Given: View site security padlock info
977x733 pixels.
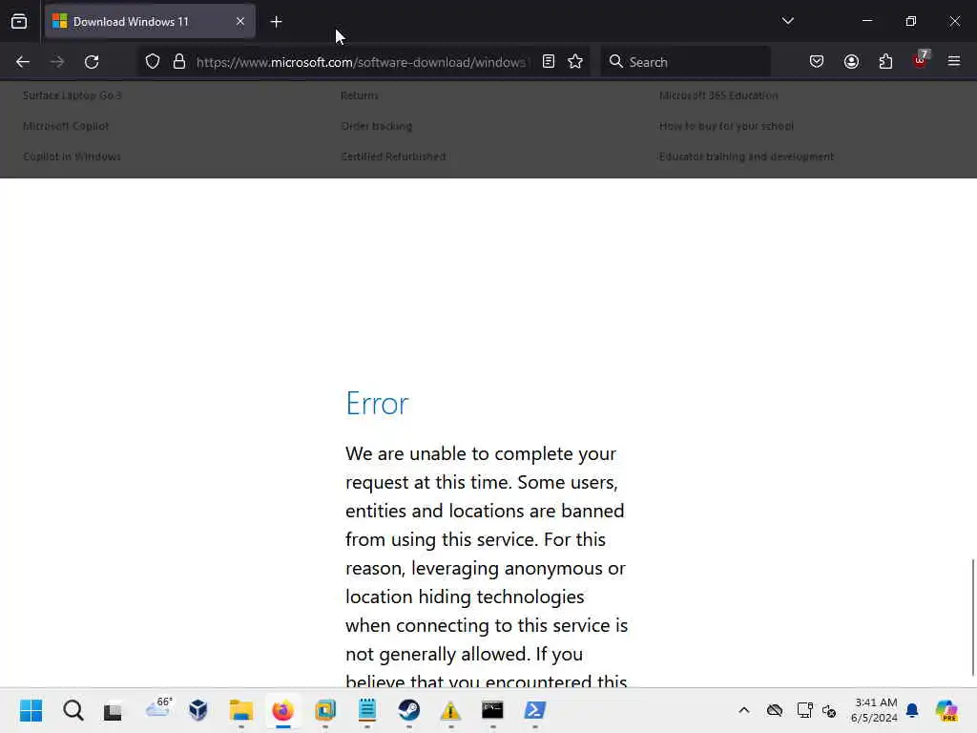Looking at the screenshot, I should click(x=179, y=62).
